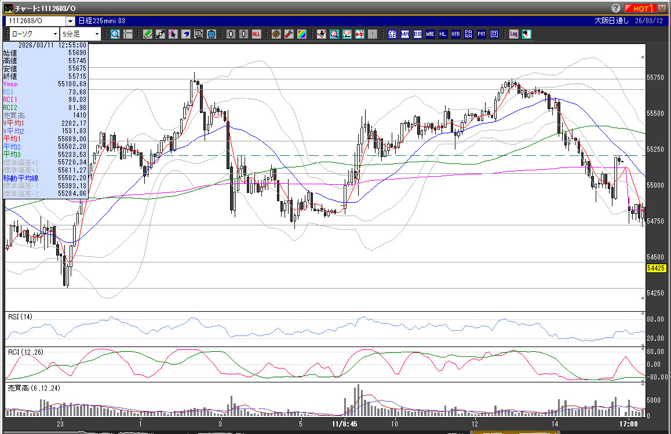Click the HL indicator button
This screenshot has width=671, height=434.
click(x=443, y=34)
